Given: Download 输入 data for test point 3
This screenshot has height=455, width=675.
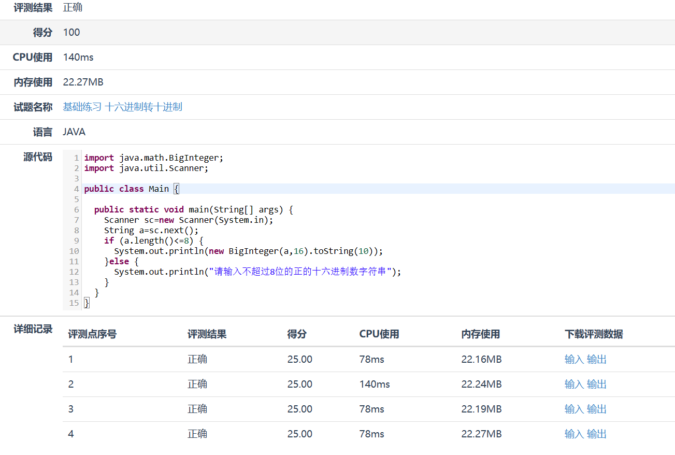Looking at the screenshot, I should pos(573,409).
